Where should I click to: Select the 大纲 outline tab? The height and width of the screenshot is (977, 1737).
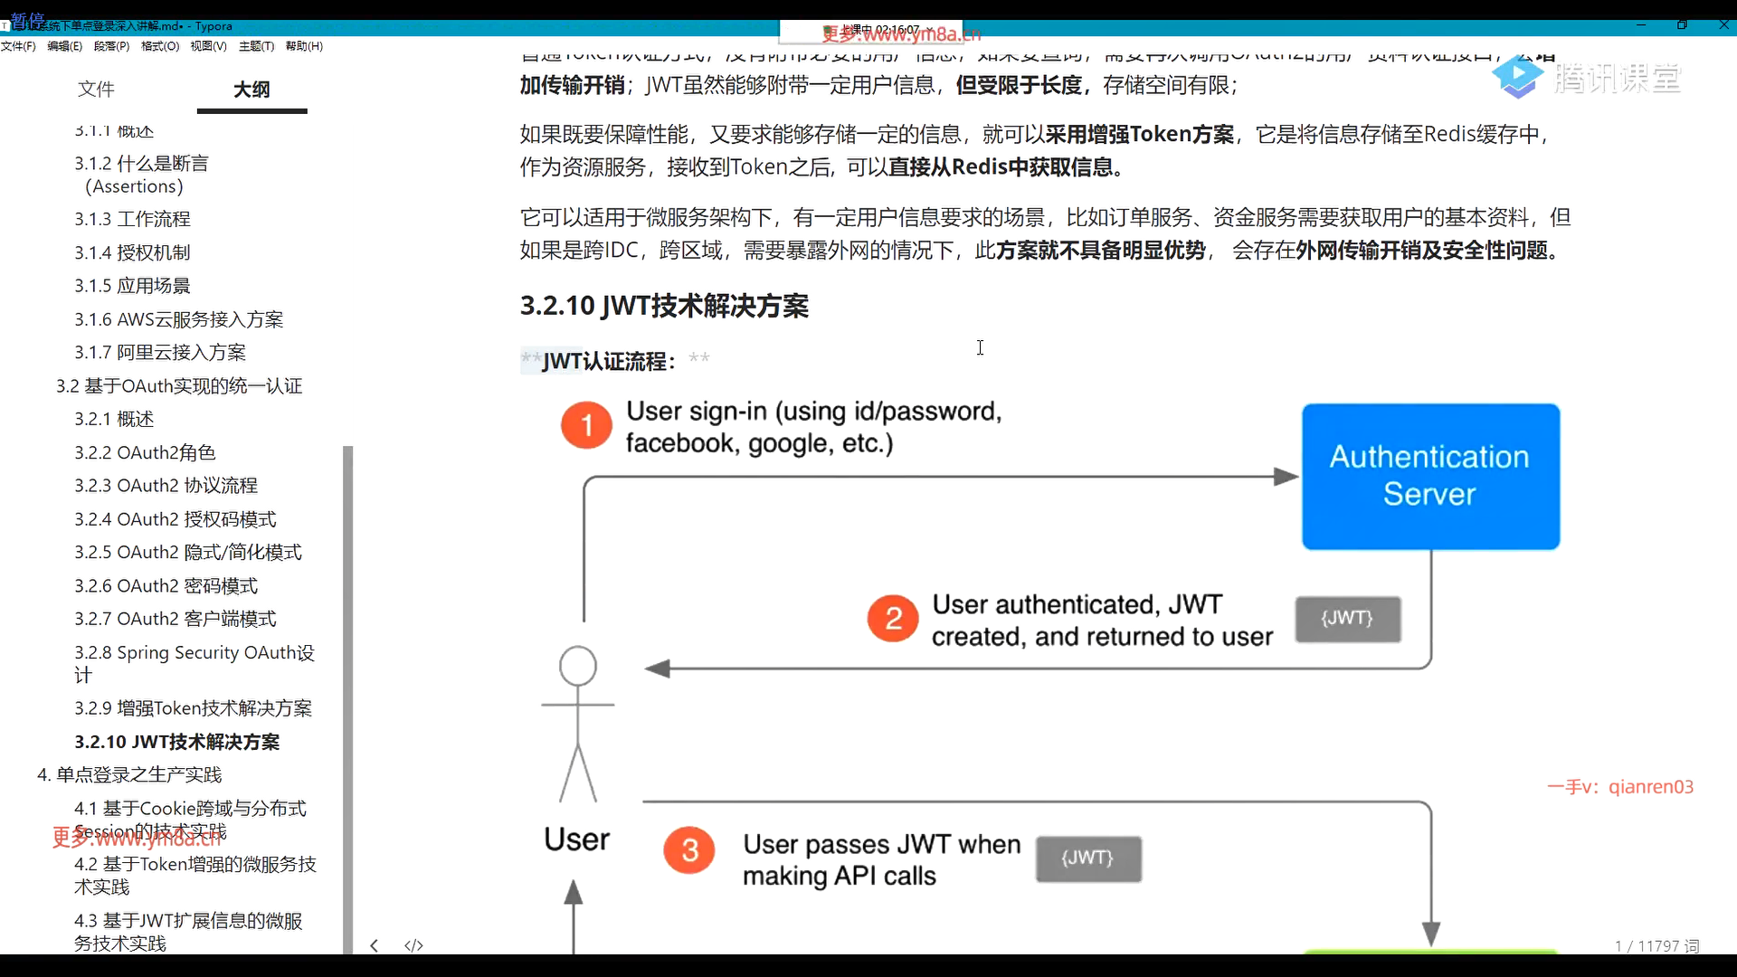(252, 89)
